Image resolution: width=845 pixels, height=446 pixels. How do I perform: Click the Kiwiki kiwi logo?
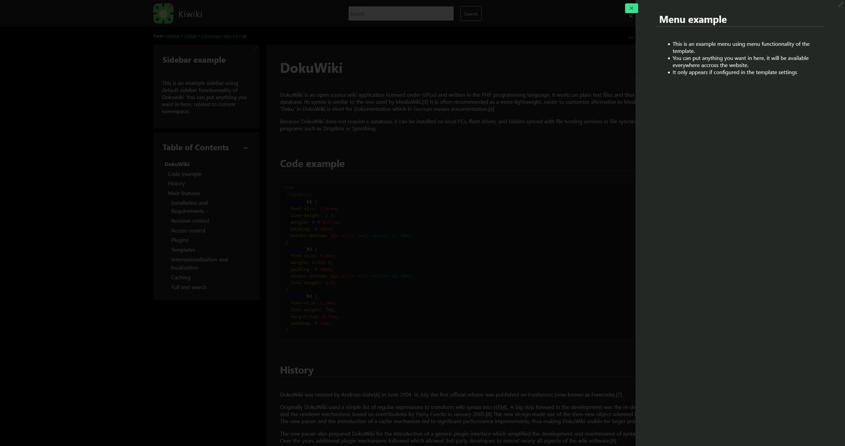tap(163, 14)
